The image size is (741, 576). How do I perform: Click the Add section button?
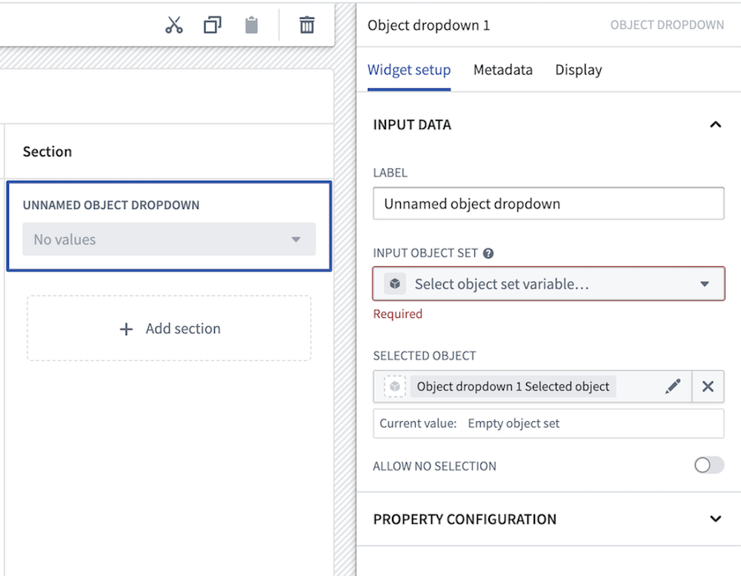tap(169, 328)
